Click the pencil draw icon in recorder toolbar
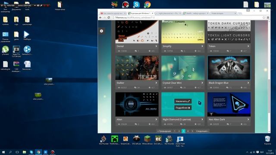 point(41,6)
